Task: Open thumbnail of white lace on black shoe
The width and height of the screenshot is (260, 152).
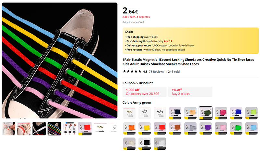Action: [39, 129]
